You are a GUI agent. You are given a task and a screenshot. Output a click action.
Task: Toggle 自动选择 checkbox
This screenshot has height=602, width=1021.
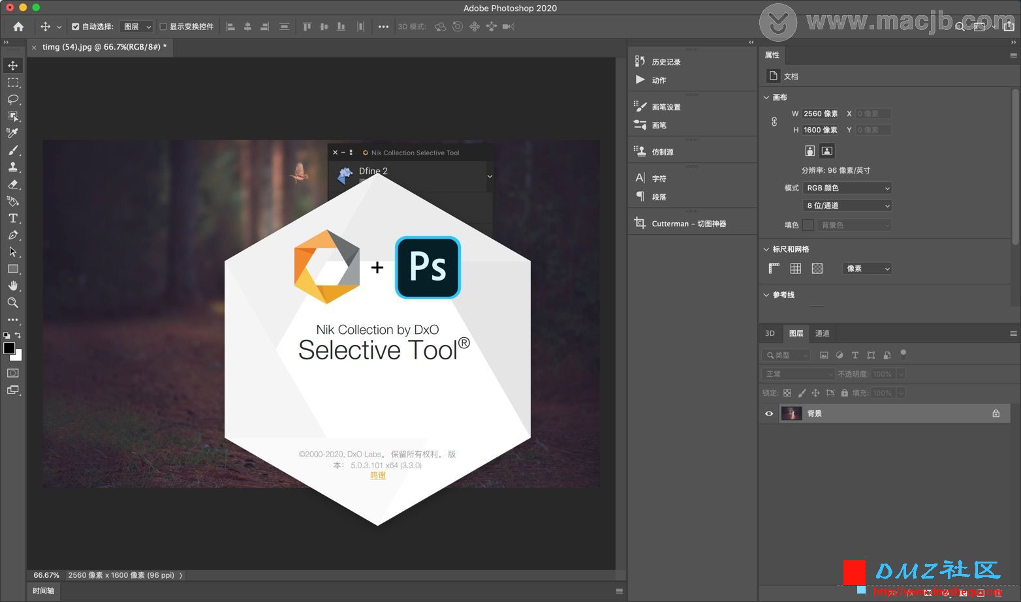tap(75, 27)
